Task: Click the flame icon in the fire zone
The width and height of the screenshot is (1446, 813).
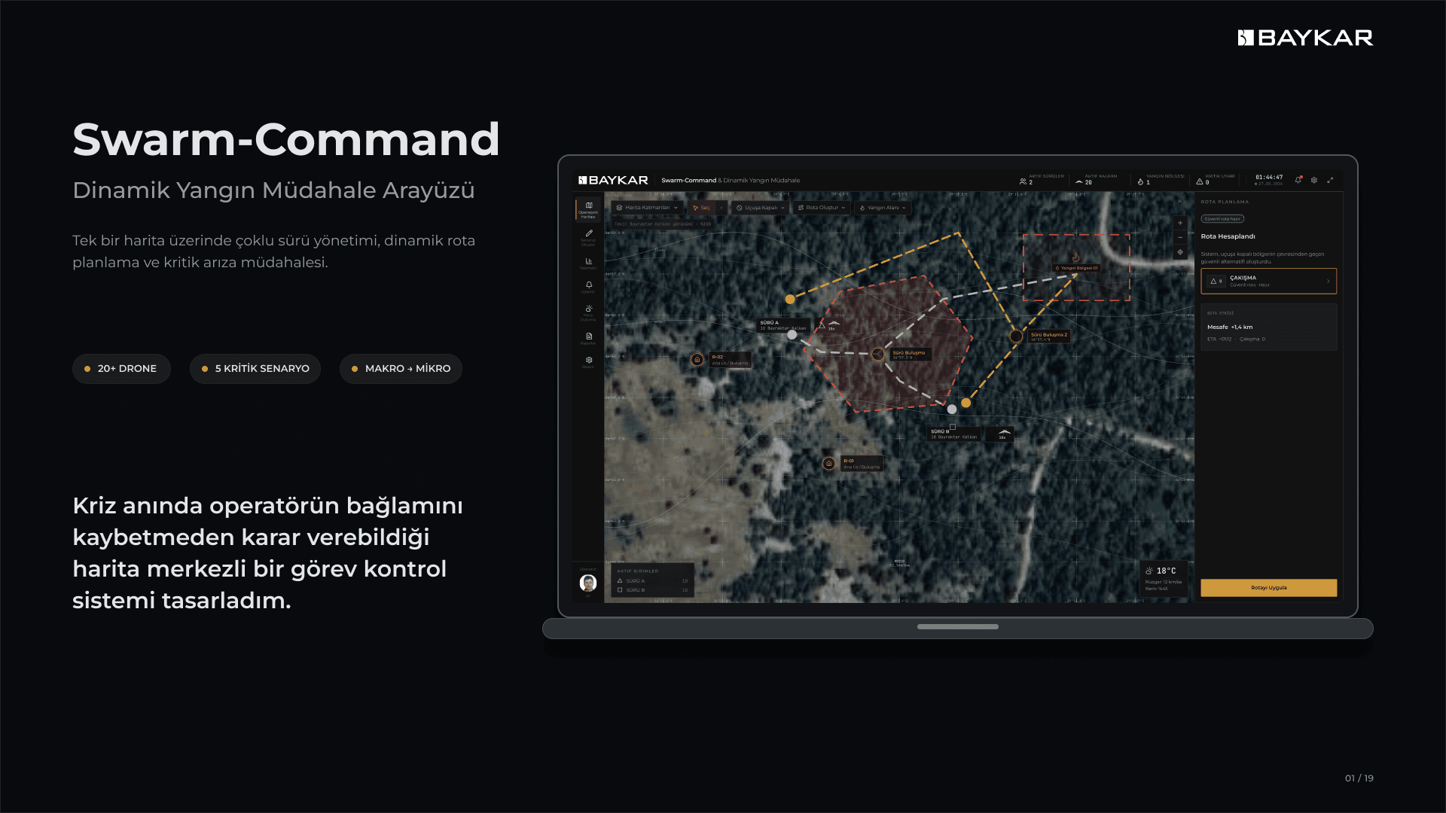Action: pyautogui.click(x=1075, y=257)
